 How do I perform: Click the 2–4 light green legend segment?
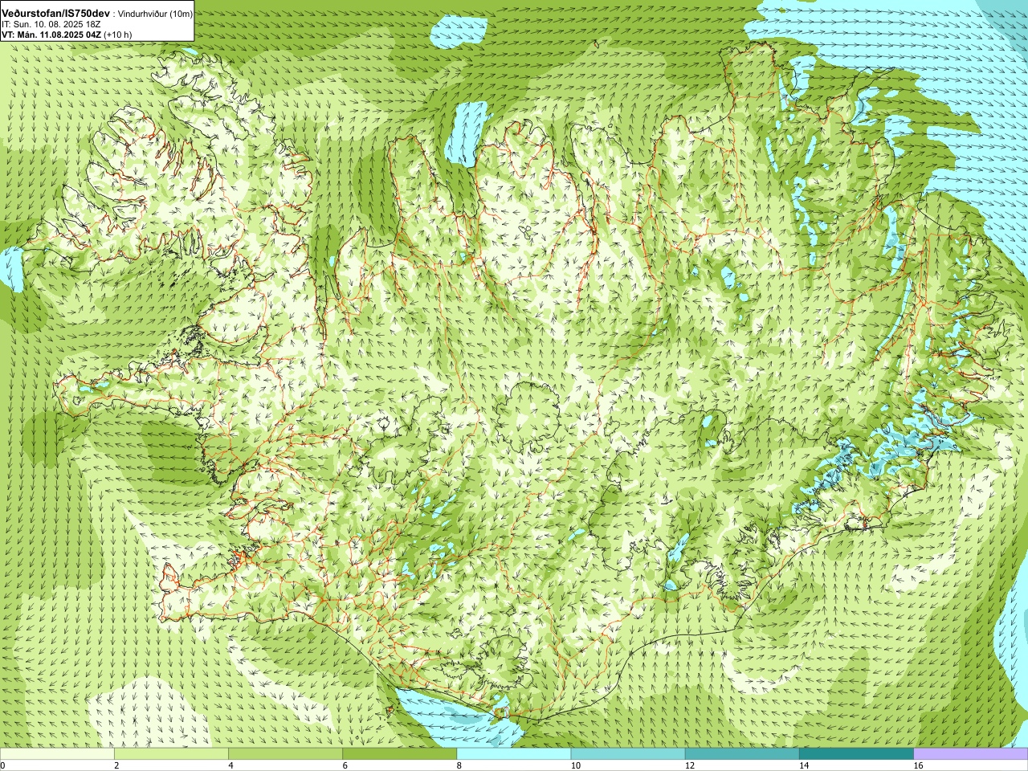pyautogui.click(x=171, y=754)
